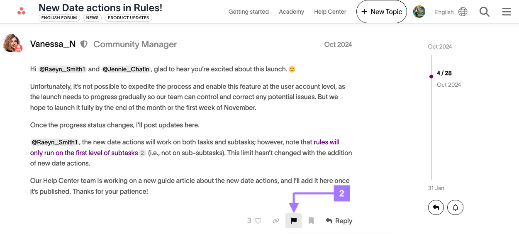Open the search magnifier icon
Screen dimensions: 519x234
click(485, 12)
